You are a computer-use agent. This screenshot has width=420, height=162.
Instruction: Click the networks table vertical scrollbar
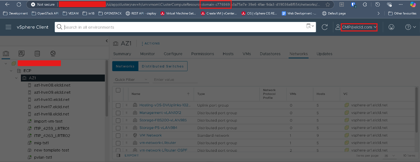(x=416, y=110)
